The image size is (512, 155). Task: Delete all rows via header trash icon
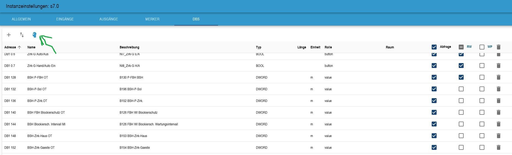pos(498,47)
